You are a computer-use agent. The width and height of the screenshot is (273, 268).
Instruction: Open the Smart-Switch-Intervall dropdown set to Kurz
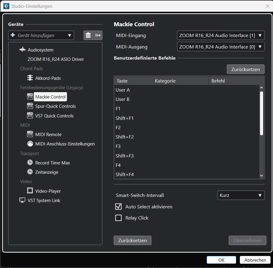241,195
